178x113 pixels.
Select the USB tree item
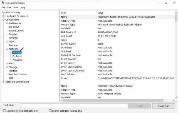[11, 78]
